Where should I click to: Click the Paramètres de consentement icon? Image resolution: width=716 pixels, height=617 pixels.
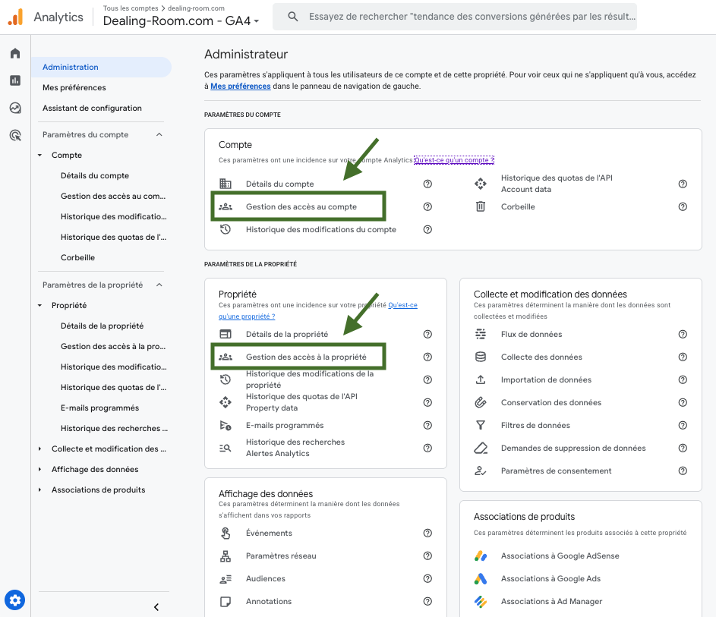481,471
